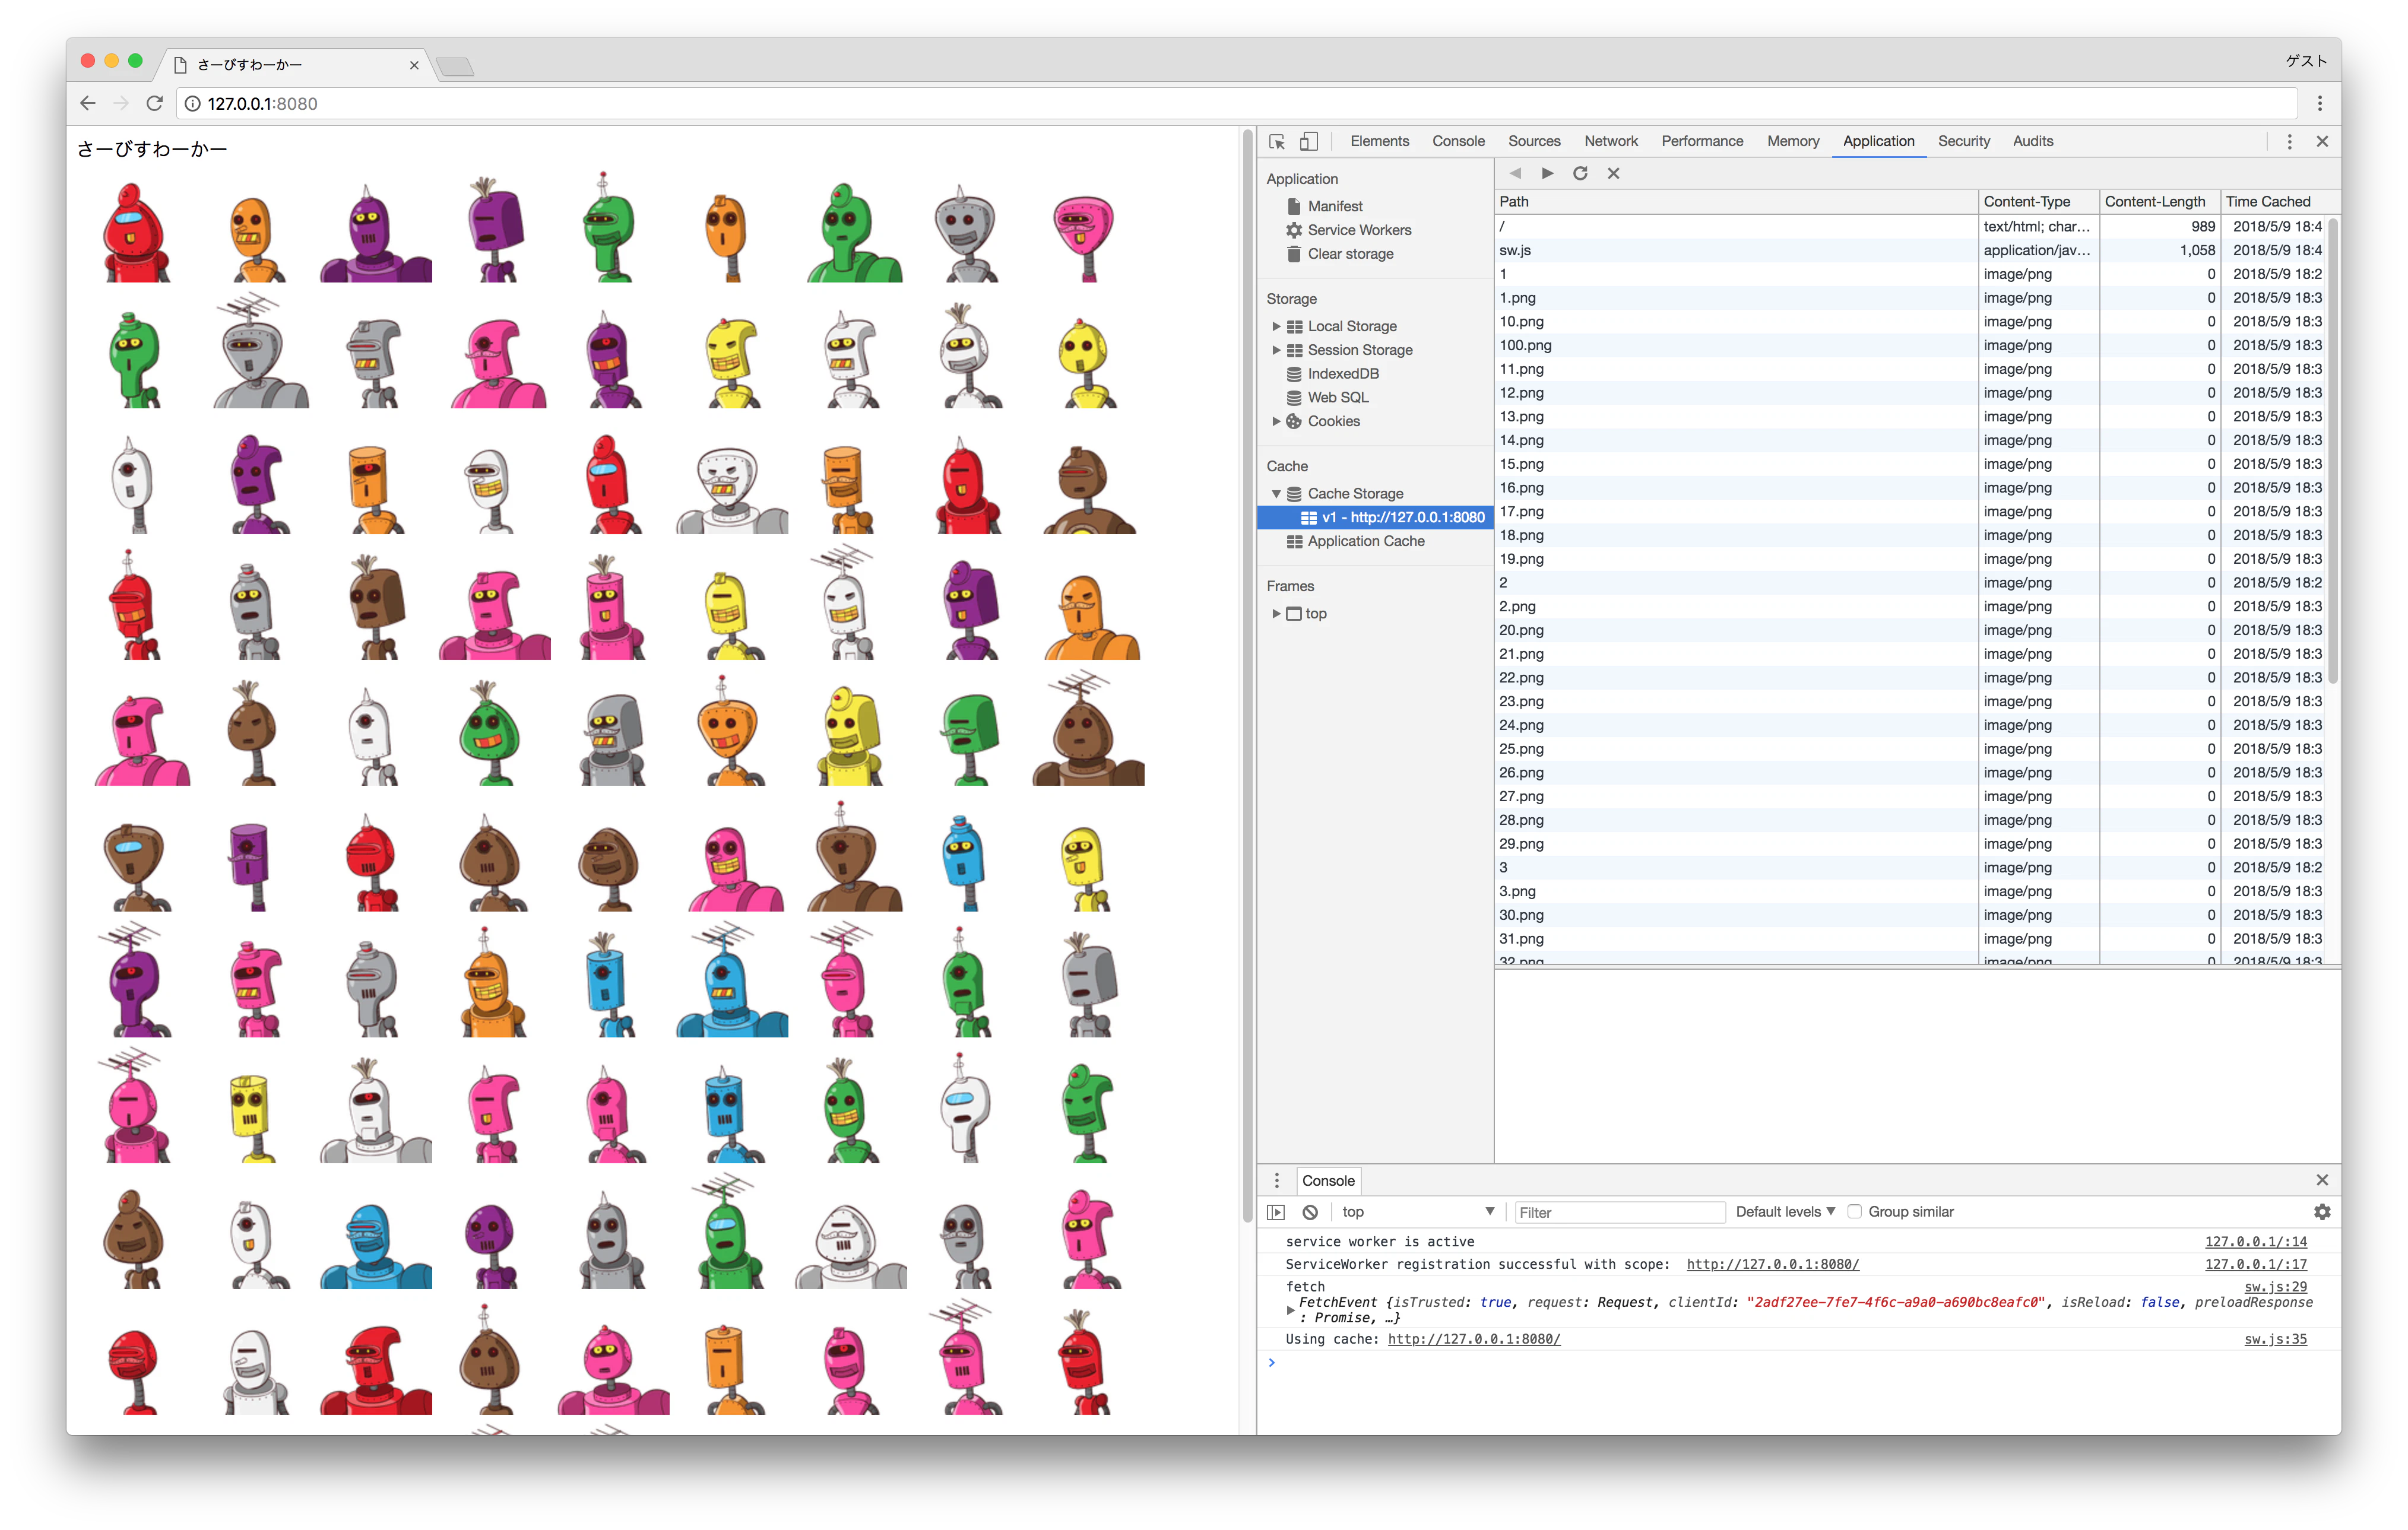
Task: Click the cache refresh icon
Action: [1580, 173]
